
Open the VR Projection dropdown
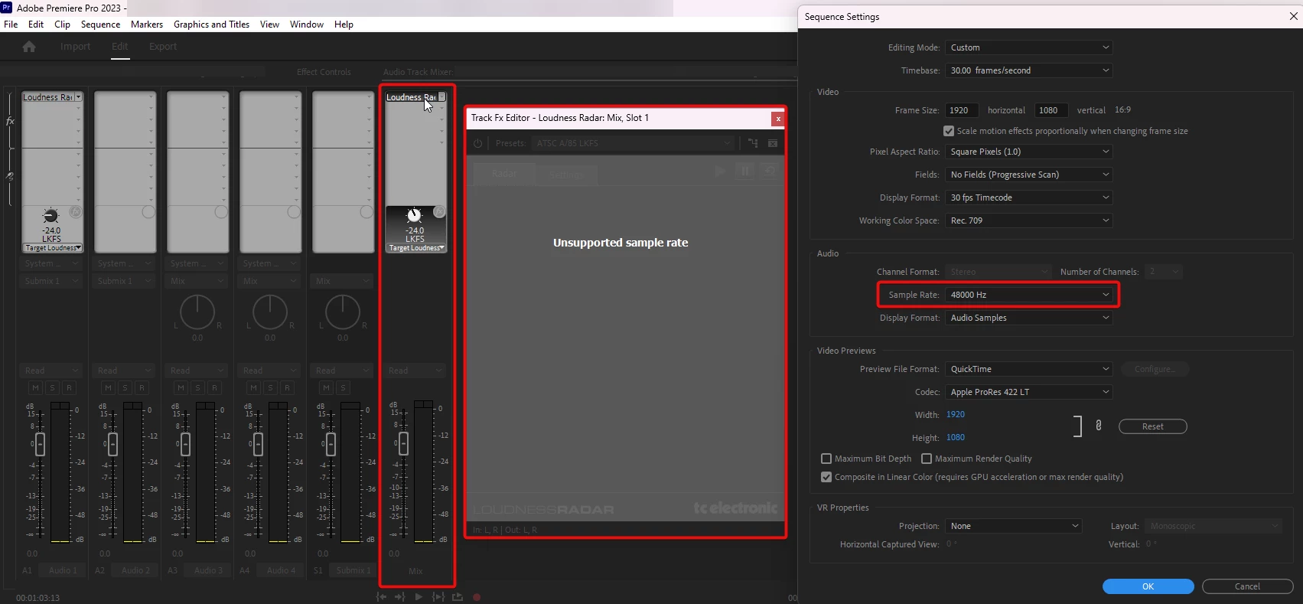[x=1013, y=526]
